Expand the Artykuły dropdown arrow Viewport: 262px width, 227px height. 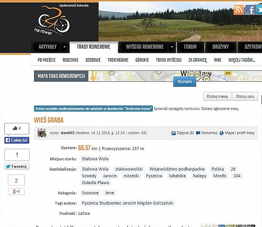tap(64, 47)
